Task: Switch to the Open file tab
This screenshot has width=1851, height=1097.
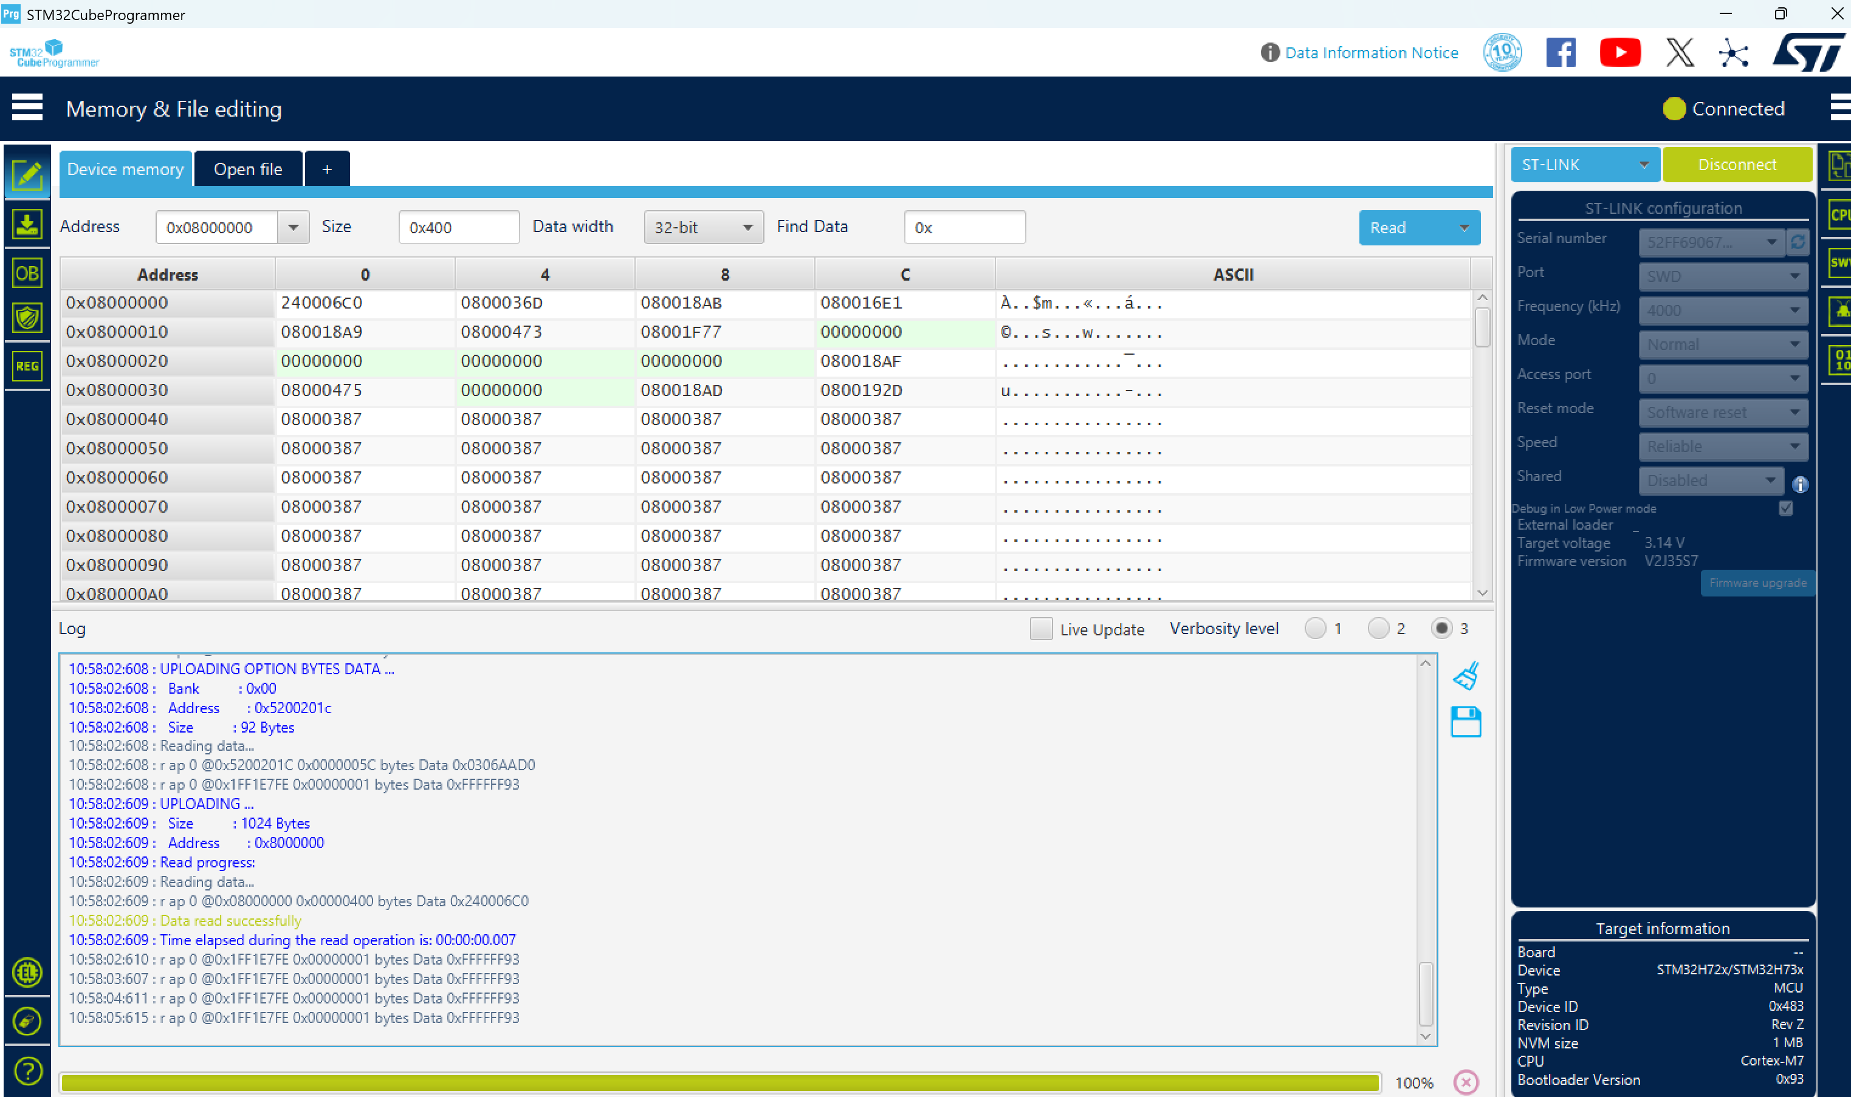Action: [x=248, y=168]
